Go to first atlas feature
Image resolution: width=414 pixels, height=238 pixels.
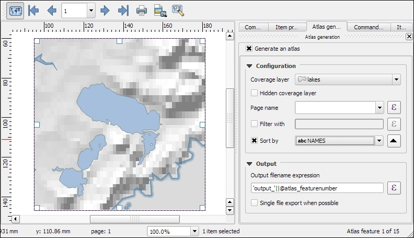(x=33, y=11)
